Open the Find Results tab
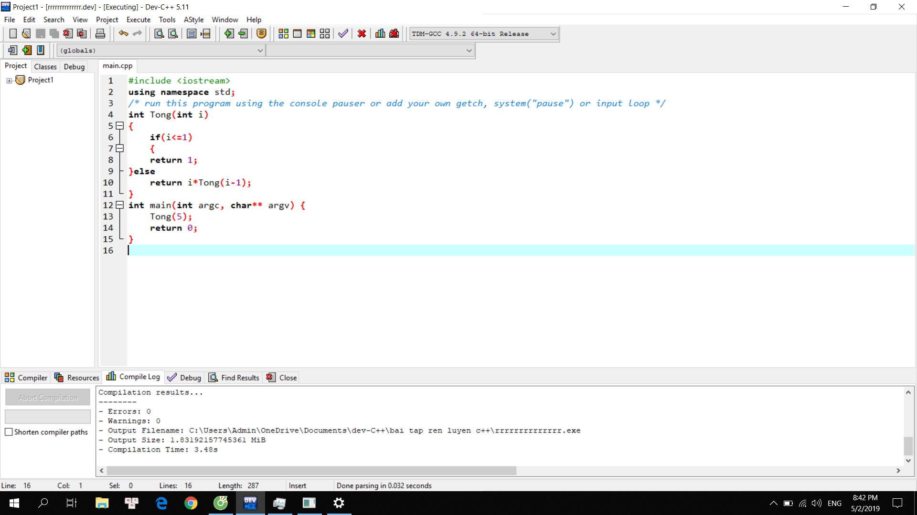The image size is (917, 515). pyautogui.click(x=234, y=378)
